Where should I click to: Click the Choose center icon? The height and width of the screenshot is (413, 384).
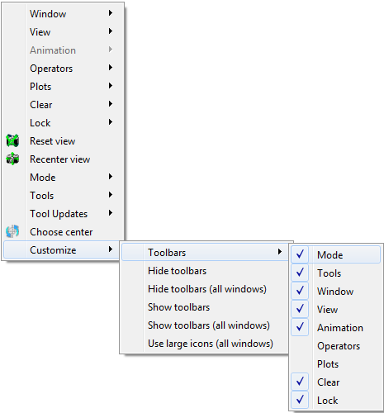[12, 231]
